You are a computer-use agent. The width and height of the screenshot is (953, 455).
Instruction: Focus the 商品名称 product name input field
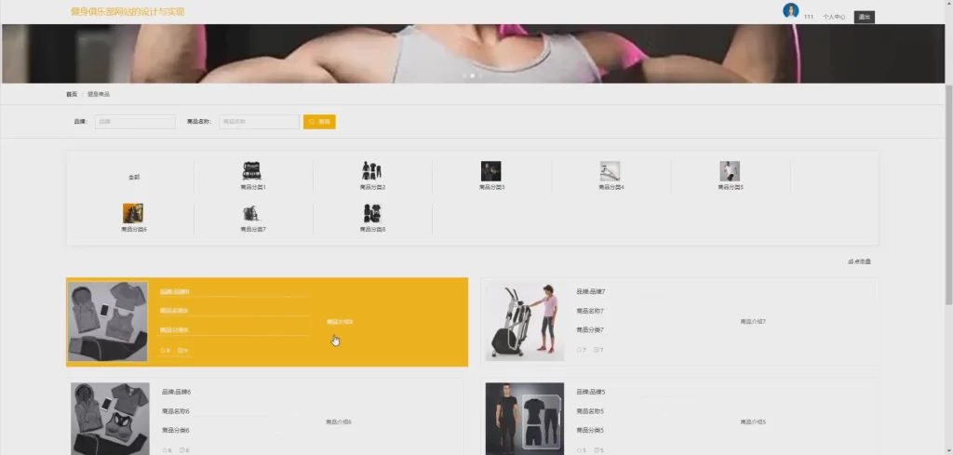(259, 122)
